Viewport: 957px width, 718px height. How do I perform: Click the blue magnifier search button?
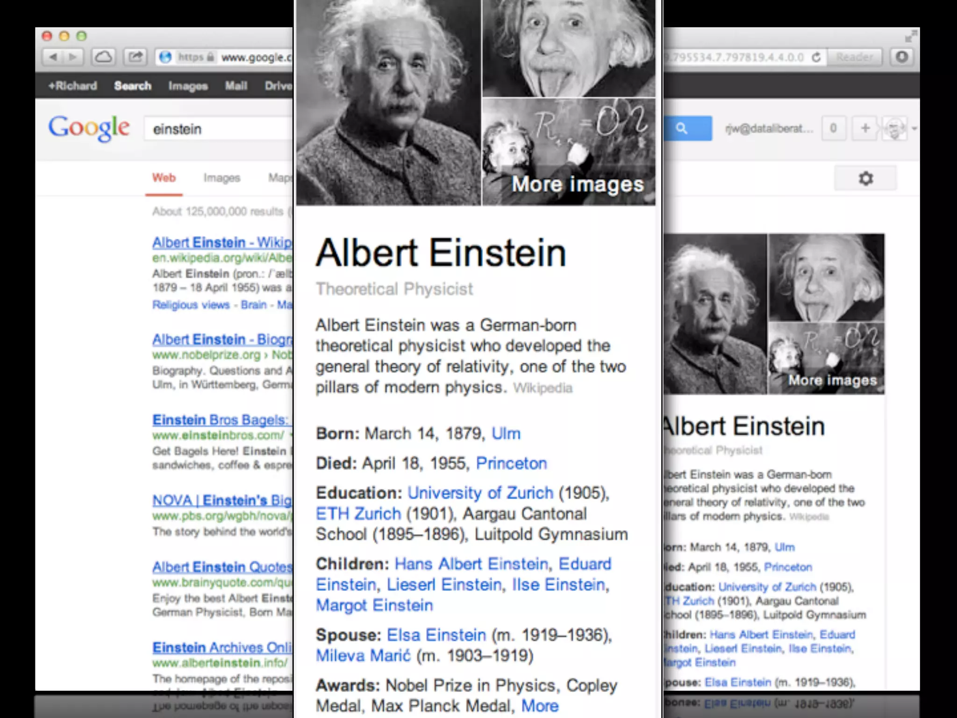(x=682, y=128)
